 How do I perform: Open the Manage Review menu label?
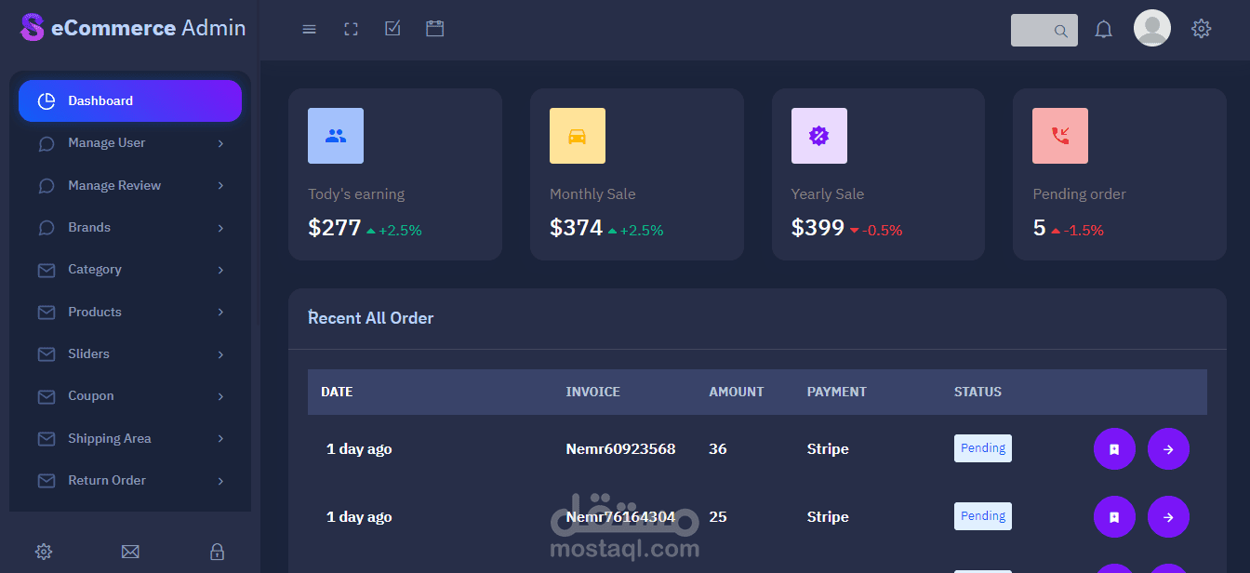114,185
